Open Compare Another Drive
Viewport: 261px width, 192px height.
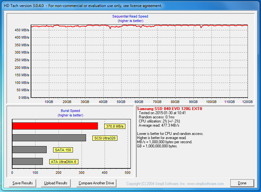(x=96, y=183)
